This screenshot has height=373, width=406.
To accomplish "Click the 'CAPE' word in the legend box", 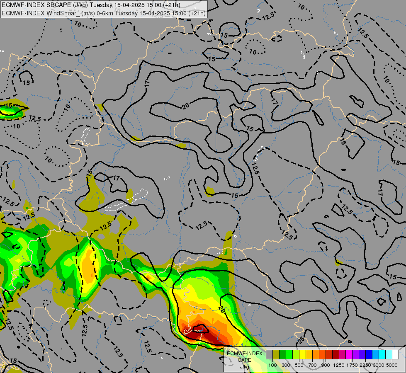I will (x=244, y=360).
